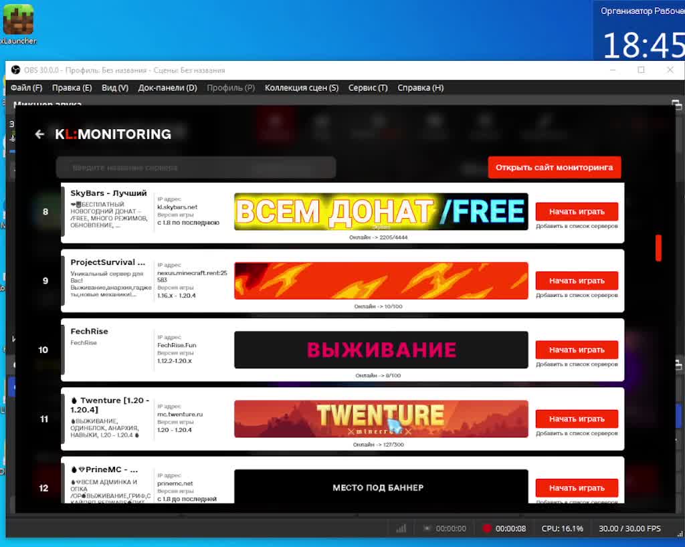Click the PrineMC server title

(104, 469)
